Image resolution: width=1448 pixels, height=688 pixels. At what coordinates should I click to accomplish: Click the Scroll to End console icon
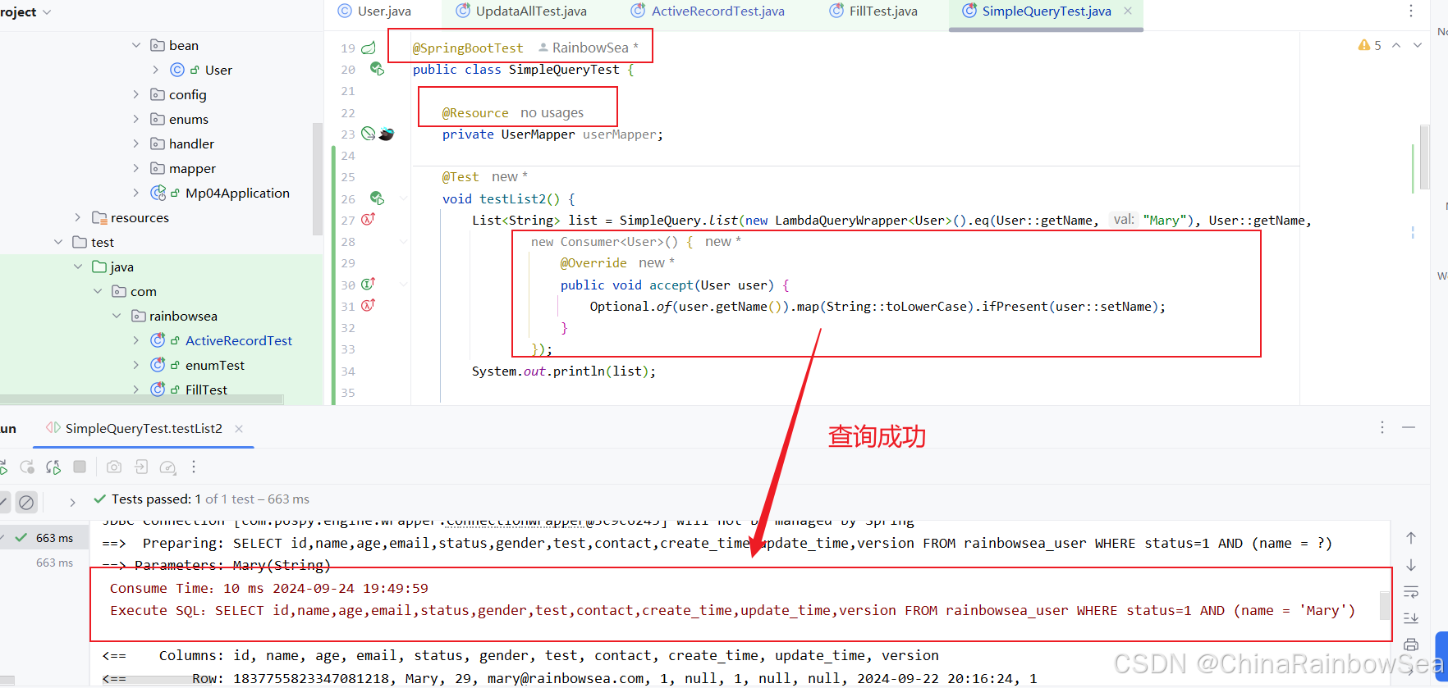(1411, 618)
